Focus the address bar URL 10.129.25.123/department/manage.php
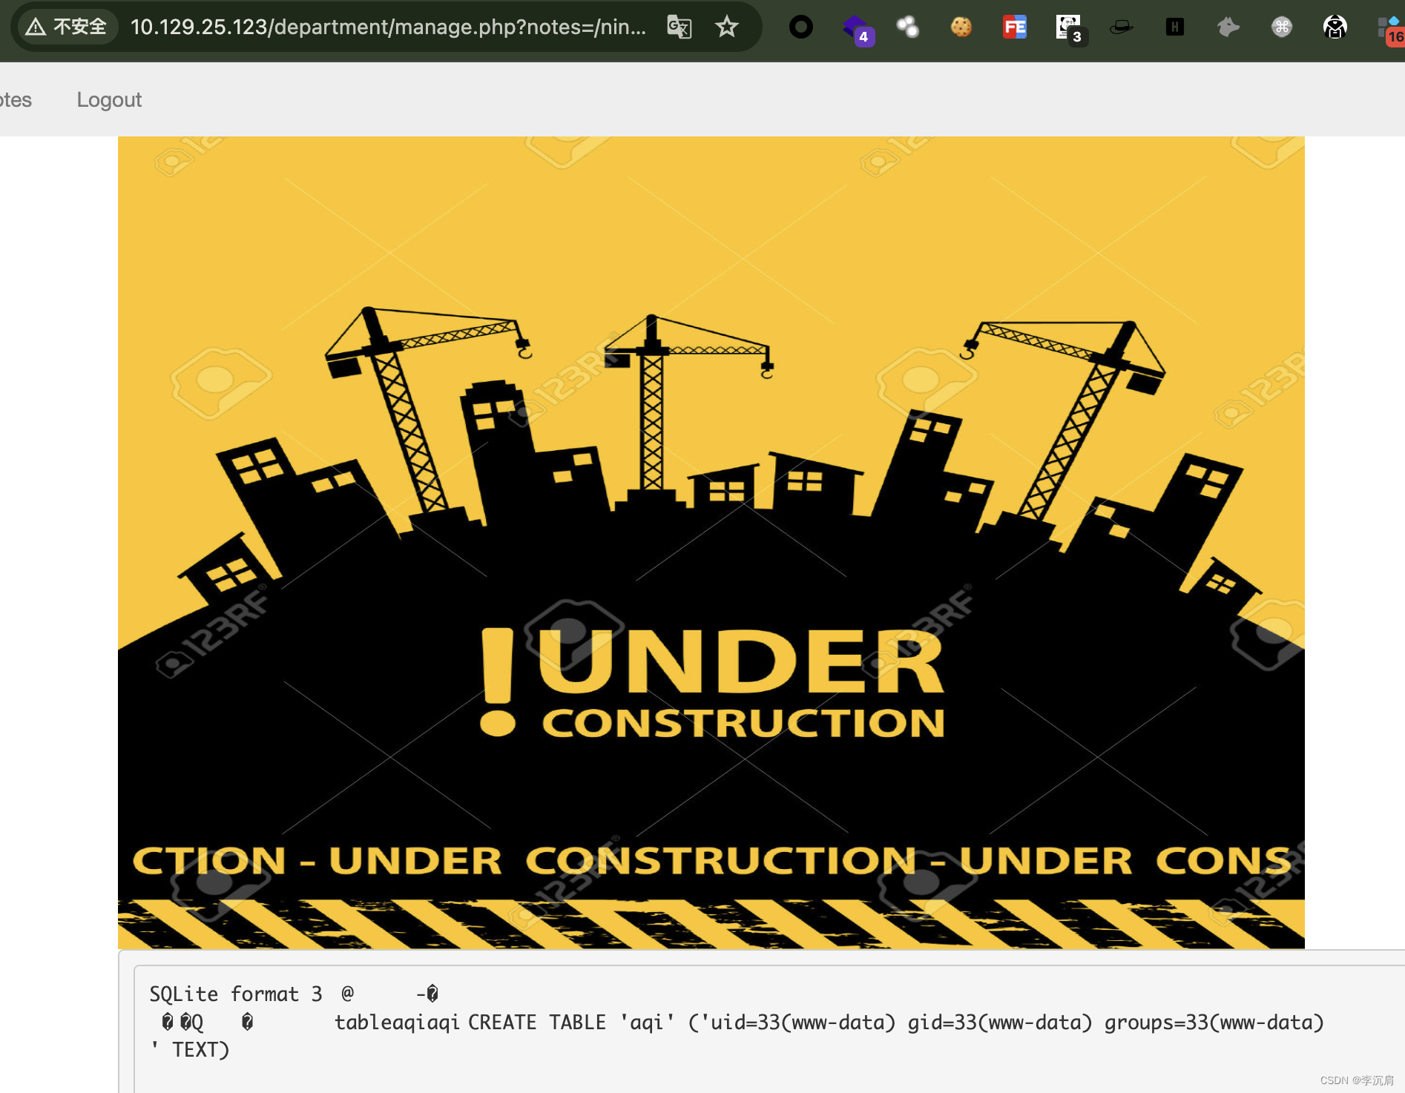The image size is (1405, 1093). [x=388, y=27]
